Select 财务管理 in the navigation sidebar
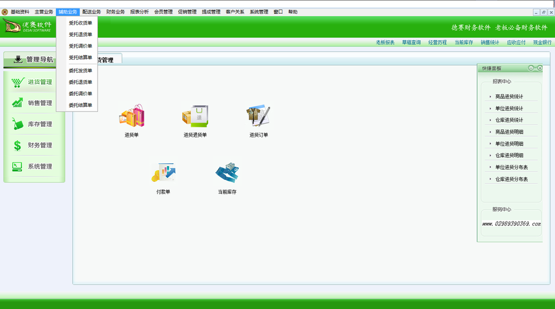 34,146
